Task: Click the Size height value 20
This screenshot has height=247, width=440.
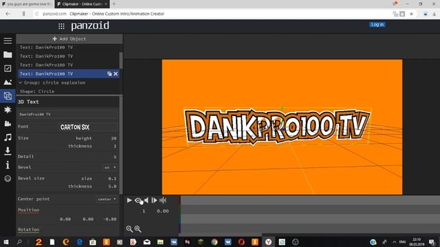Action: pos(113,139)
